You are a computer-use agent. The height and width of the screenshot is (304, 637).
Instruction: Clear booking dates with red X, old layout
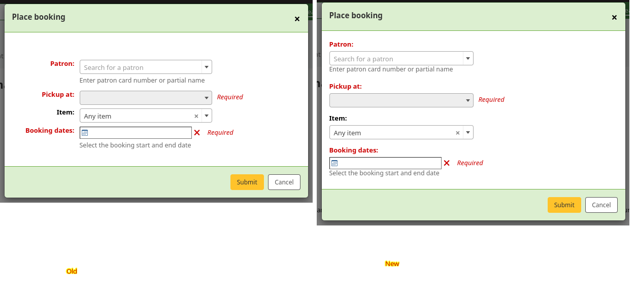click(197, 133)
